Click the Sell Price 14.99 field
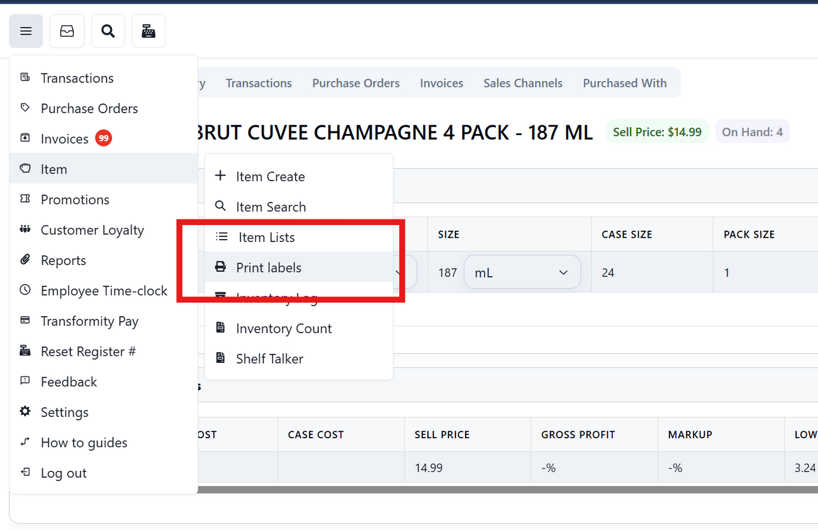 pos(467,468)
